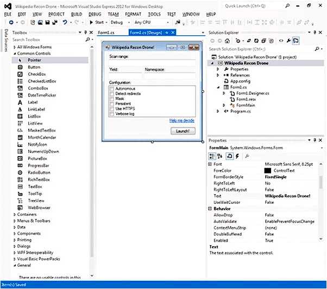The width and height of the screenshot is (327, 289).
Task: Check the Autonomous option on the form
Action: coord(111,89)
